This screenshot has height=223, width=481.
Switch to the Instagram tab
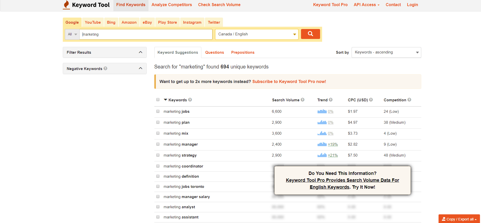coord(192,22)
